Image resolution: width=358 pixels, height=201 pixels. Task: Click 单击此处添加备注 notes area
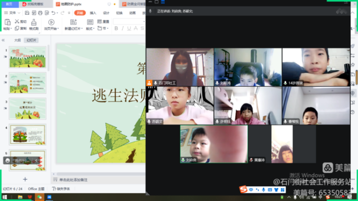73,180
